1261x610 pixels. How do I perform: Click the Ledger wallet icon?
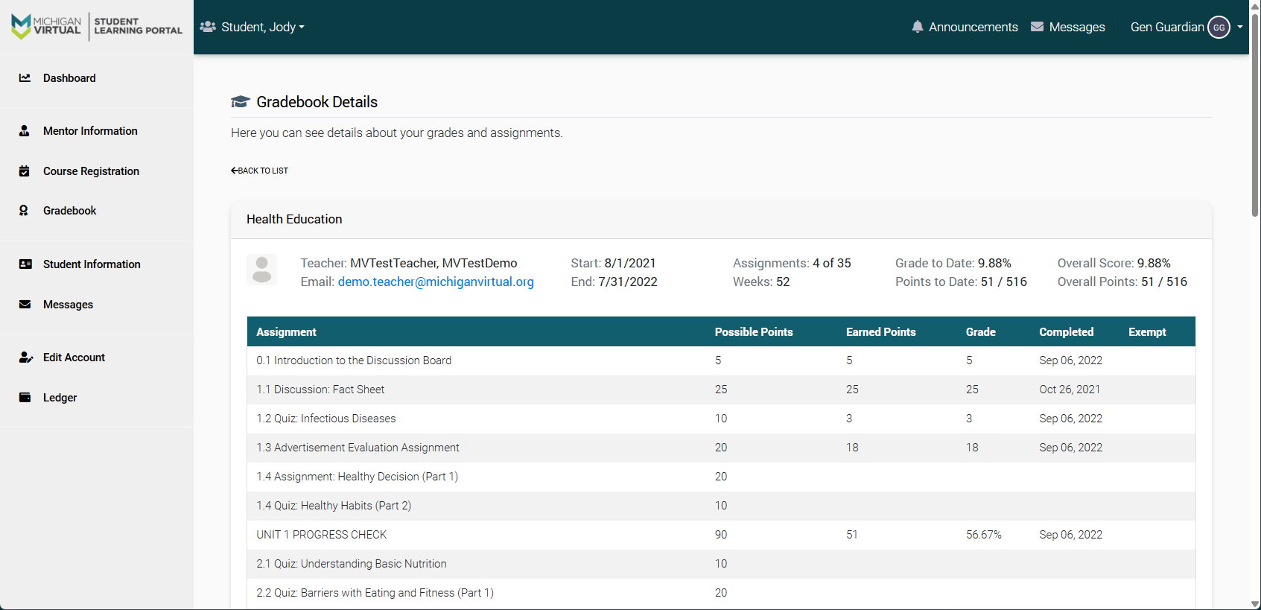pos(25,398)
